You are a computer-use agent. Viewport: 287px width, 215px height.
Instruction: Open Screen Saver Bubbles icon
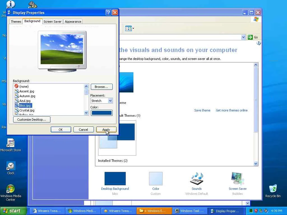237,178
